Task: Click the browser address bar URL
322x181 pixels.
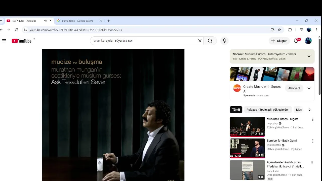Action: coord(75,30)
